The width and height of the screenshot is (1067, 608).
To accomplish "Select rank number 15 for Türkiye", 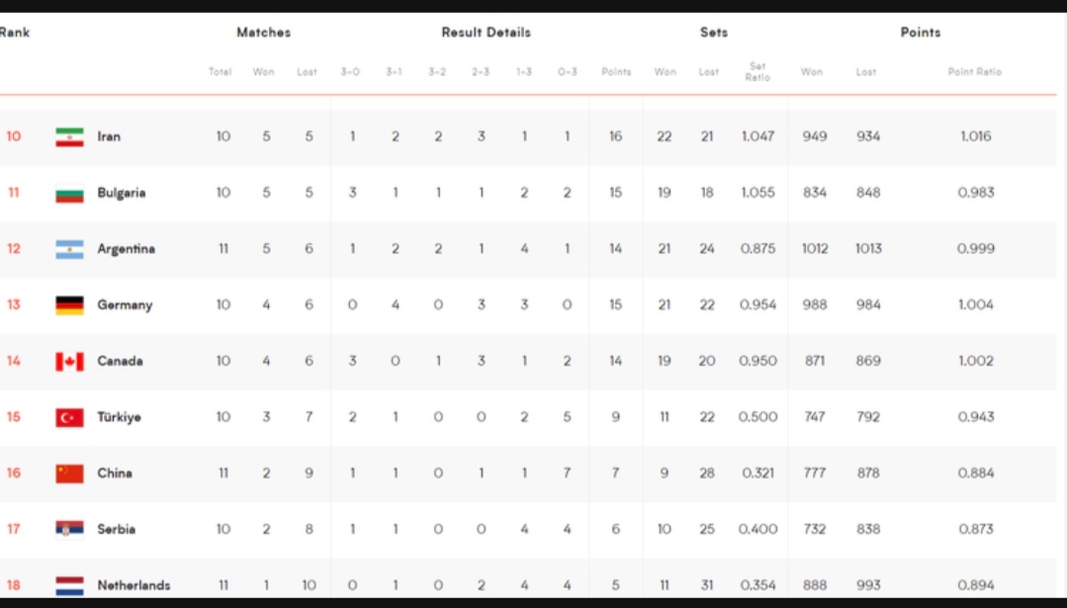I will pos(14,417).
